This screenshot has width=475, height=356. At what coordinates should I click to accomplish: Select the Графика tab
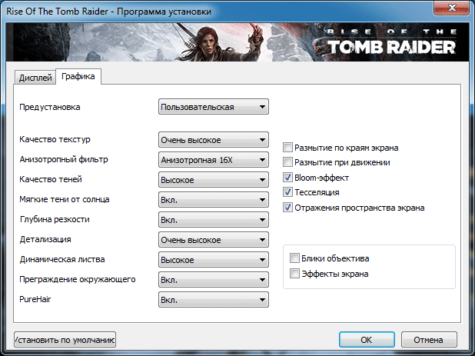(x=78, y=76)
